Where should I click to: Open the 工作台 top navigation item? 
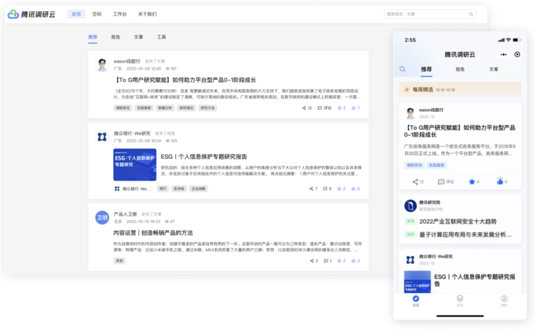pos(120,14)
